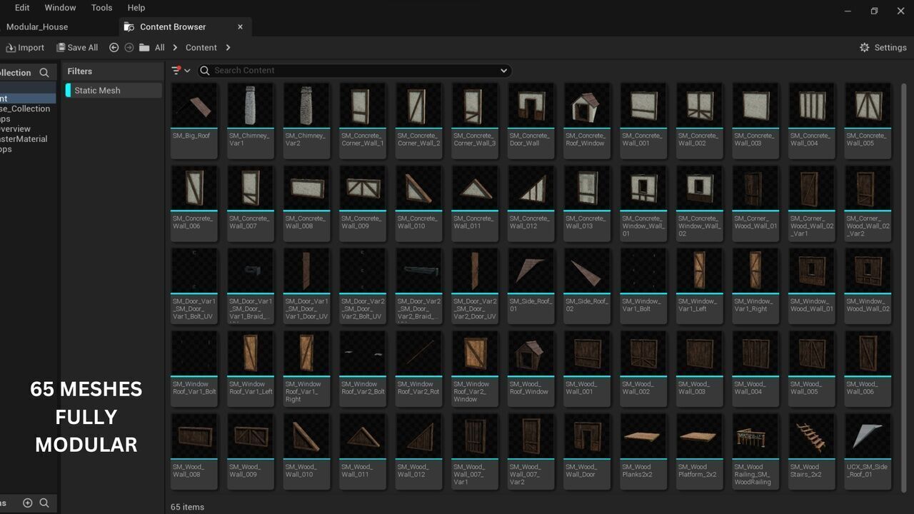Viewport: 914px width, 514px height.
Task: Select SM_Concrete_Door_Wall asset
Action: point(531,121)
